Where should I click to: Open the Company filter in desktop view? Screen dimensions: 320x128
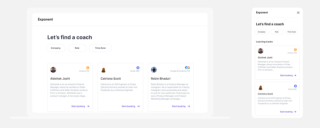pyautogui.click(x=56, y=48)
